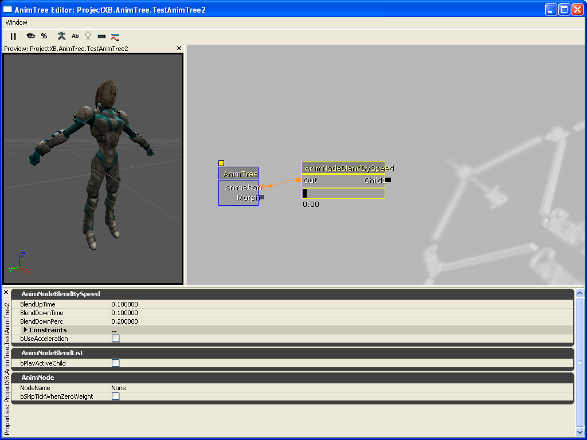587x440 pixels.
Task: Toggle the floor display icon
Action: (x=101, y=36)
